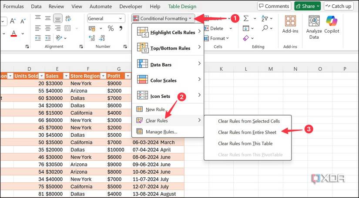Open the Profit column filter dropdown
Image resolution: width=359 pixels, height=198 pixels.
click(x=128, y=76)
